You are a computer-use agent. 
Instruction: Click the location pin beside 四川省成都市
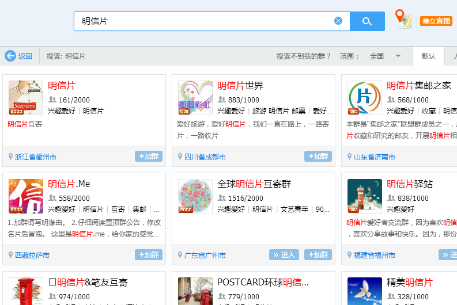(180, 157)
